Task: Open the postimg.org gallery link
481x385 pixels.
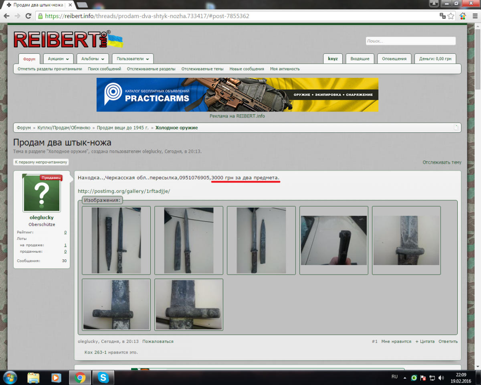Action: [124, 191]
